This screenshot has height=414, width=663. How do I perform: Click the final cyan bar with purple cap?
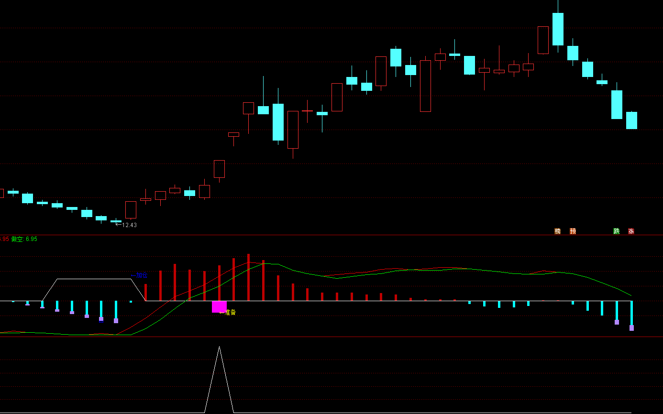point(631,316)
